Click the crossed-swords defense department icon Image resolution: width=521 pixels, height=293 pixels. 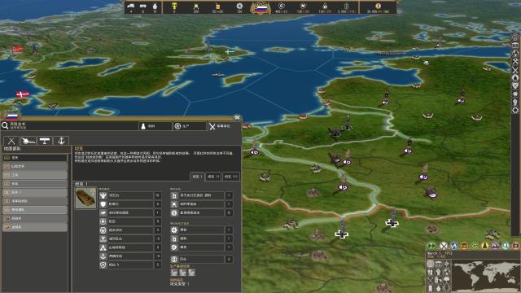coord(444,246)
